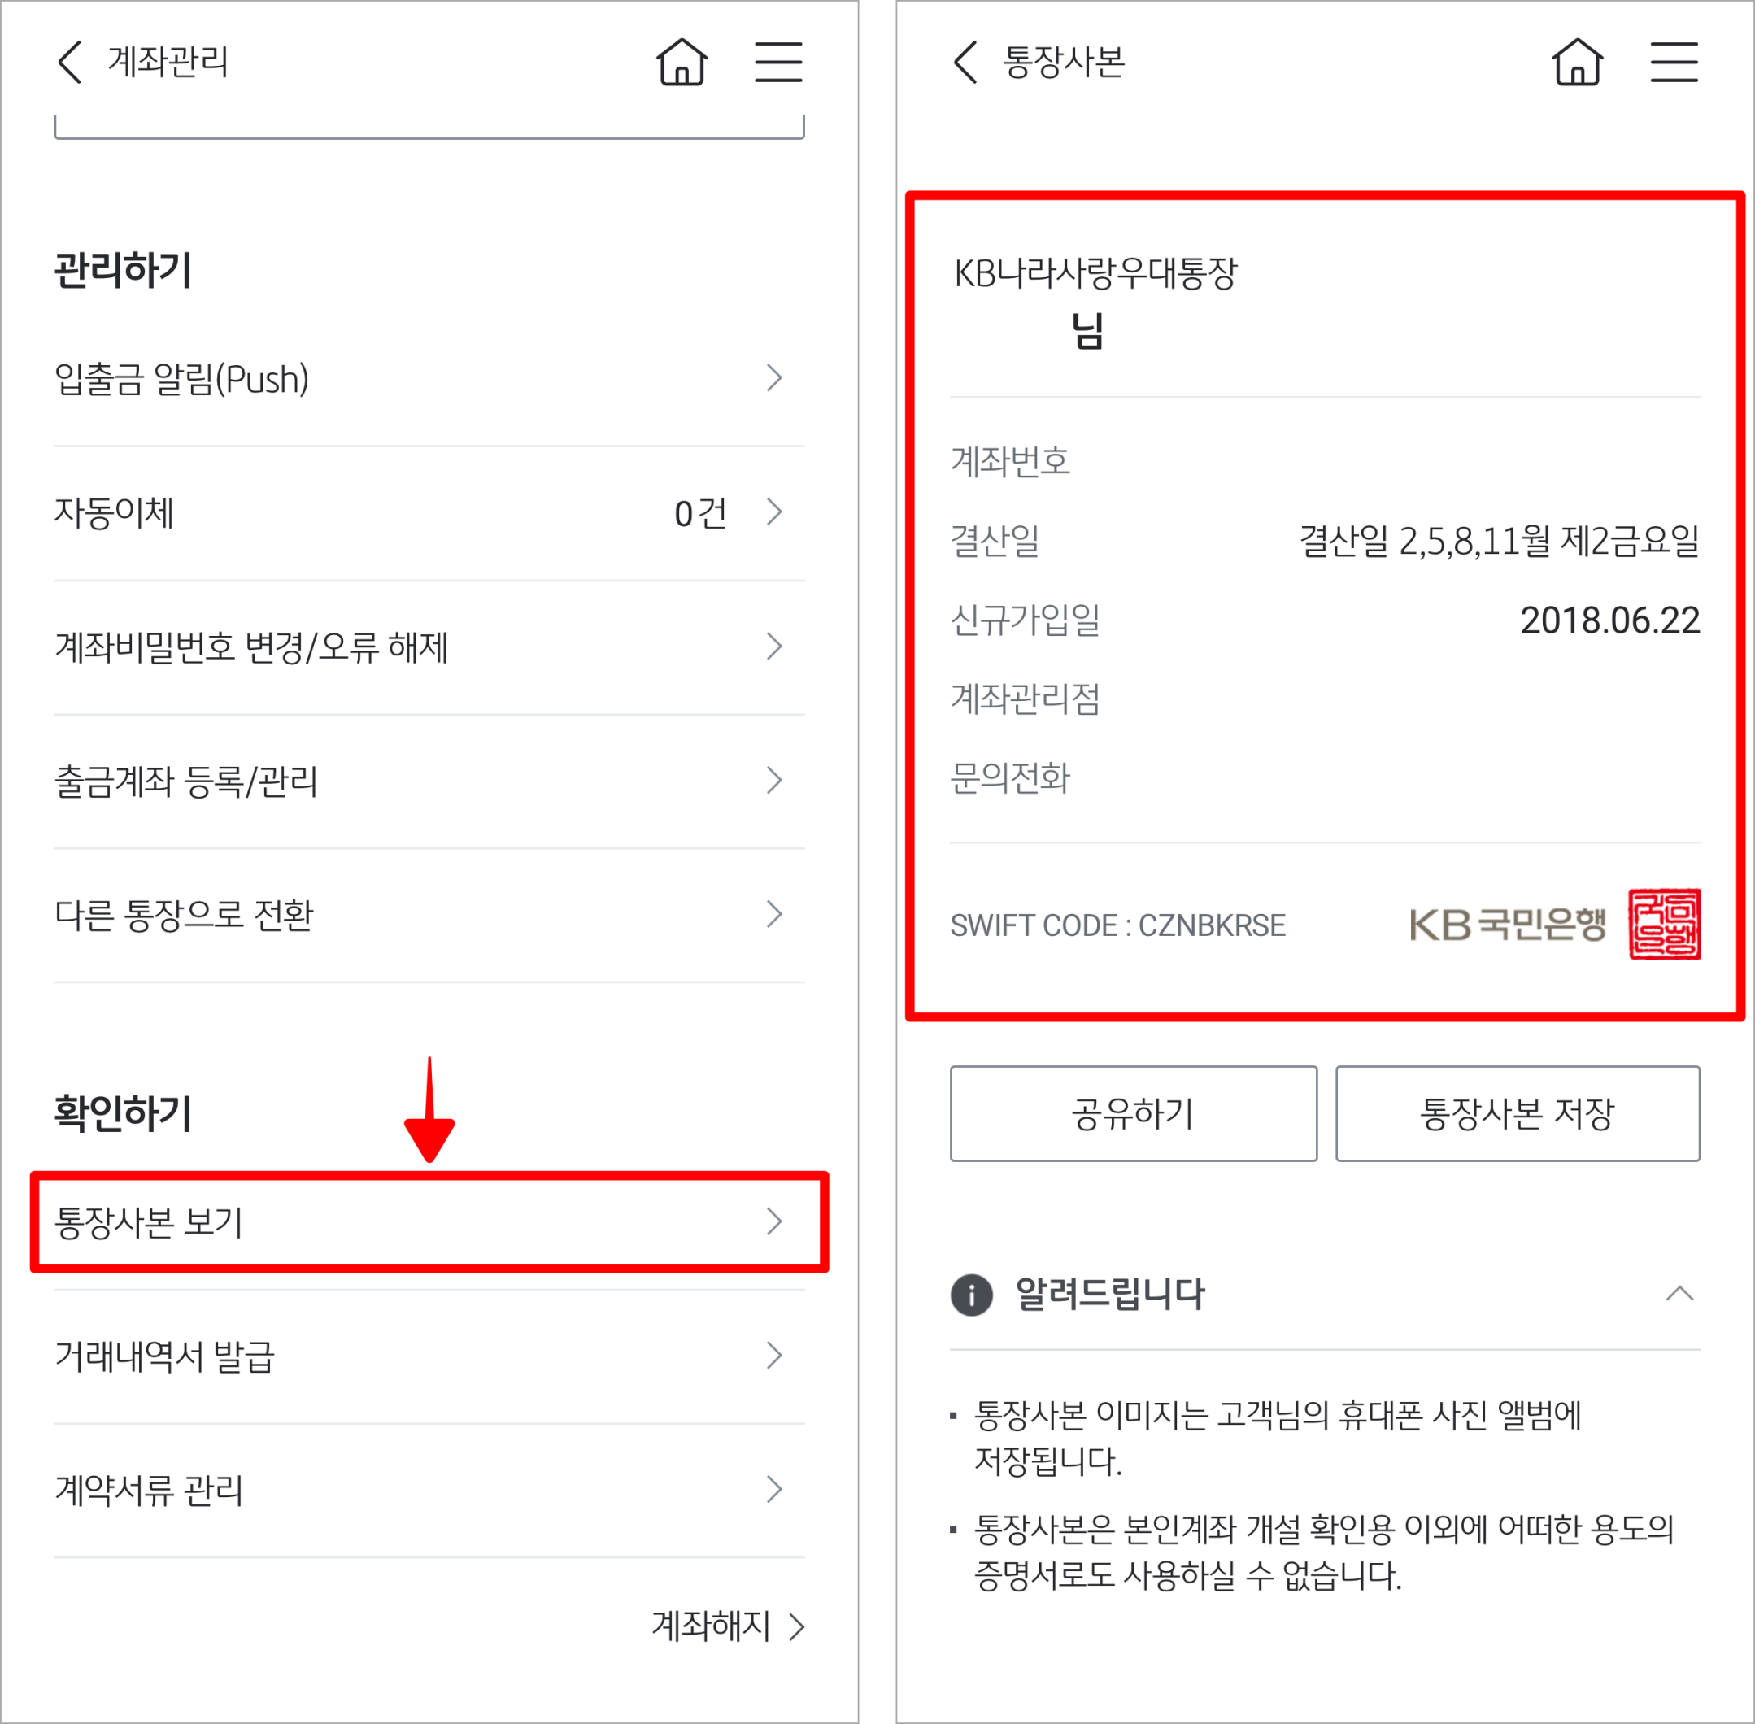Tap the chevron on 계약서류 관리 row
This screenshot has width=1755, height=1724.
point(774,1489)
